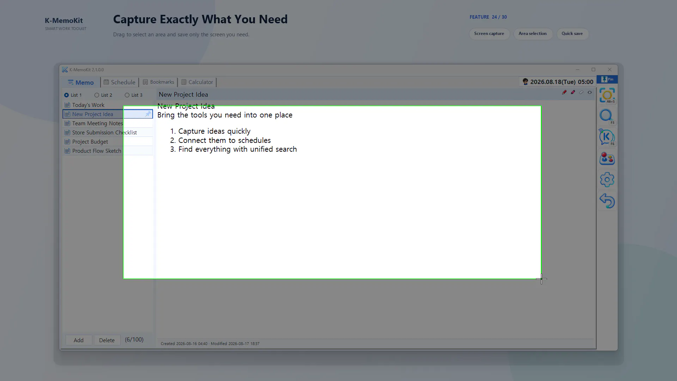
Task: Click the date and time display 2026.08.18(Tue) 05:00
Action: click(562, 82)
